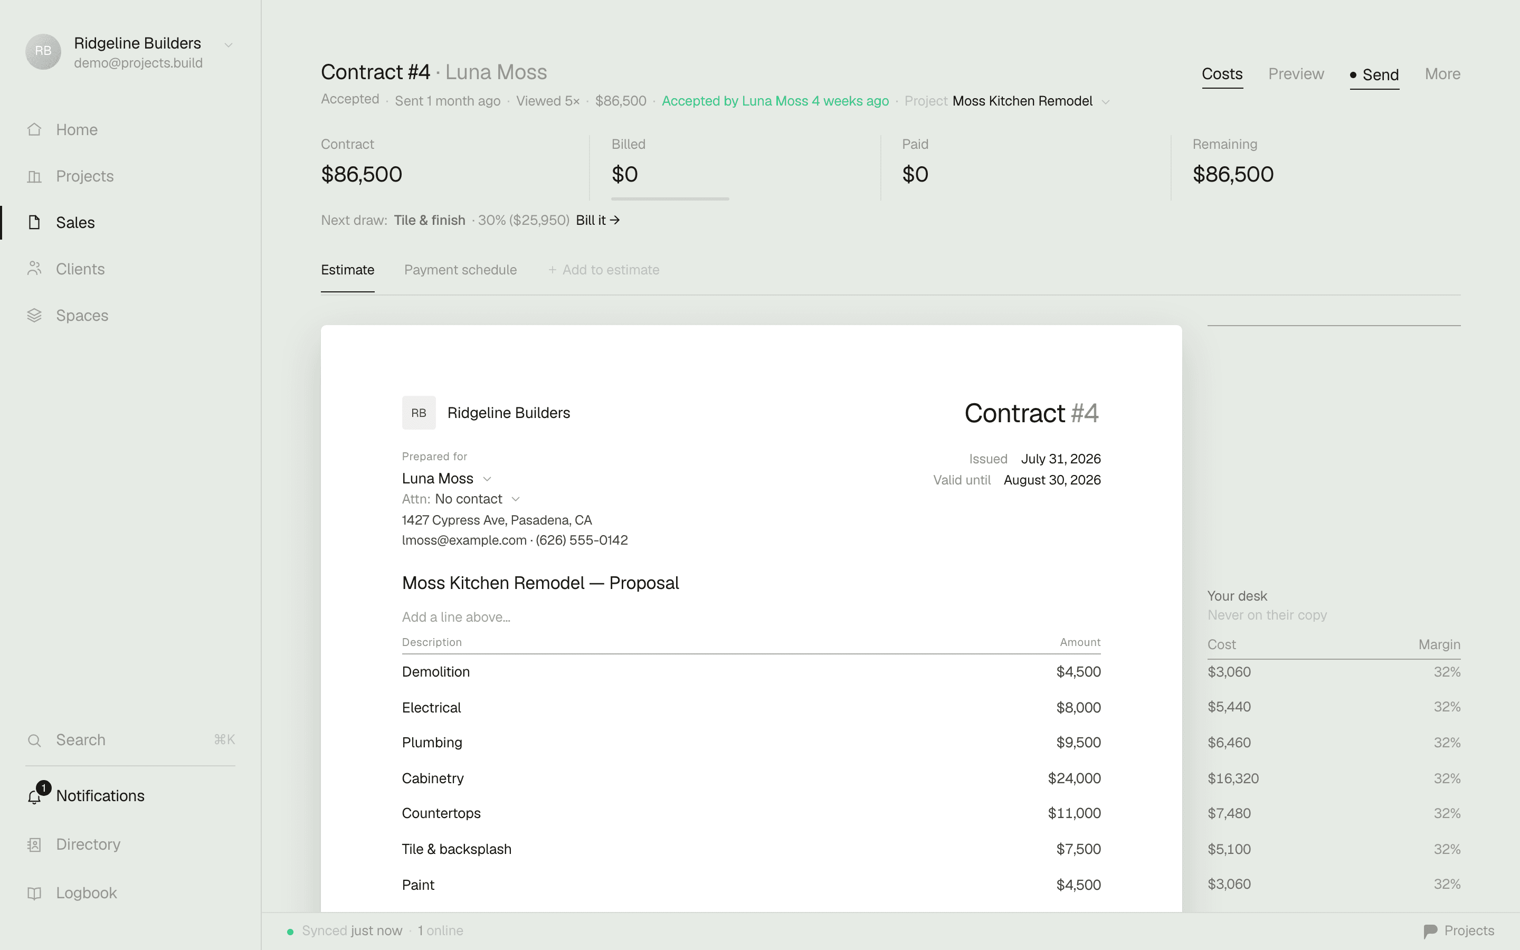Click the Cabinetry amount $24,000
Screen dimensions: 1520x950
(1074, 778)
